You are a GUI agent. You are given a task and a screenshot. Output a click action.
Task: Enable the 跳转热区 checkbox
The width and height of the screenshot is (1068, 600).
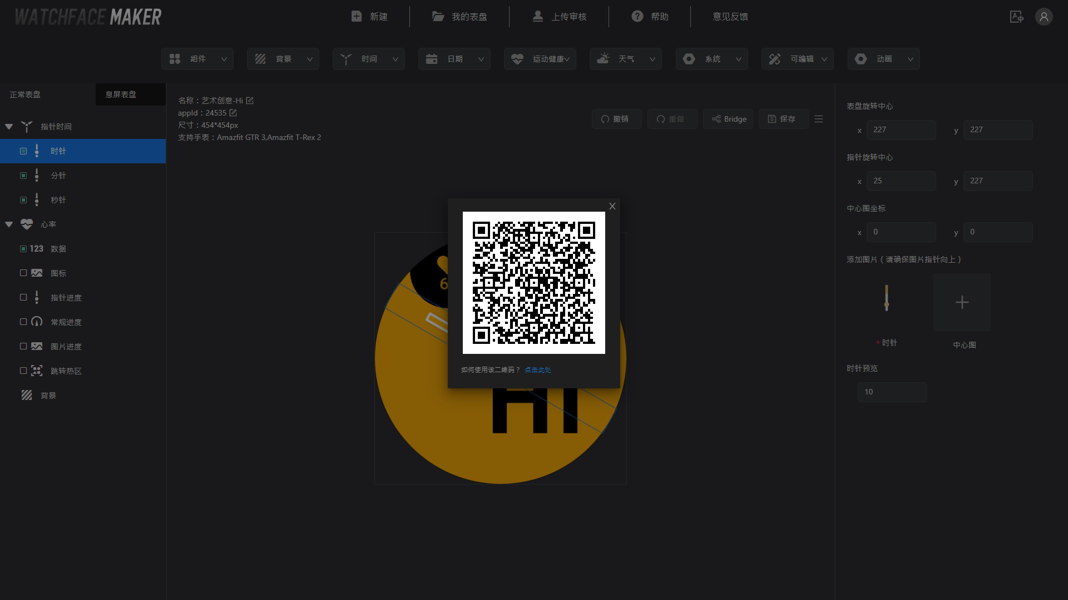tap(23, 371)
